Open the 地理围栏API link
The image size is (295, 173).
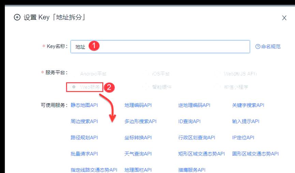coord(138,170)
